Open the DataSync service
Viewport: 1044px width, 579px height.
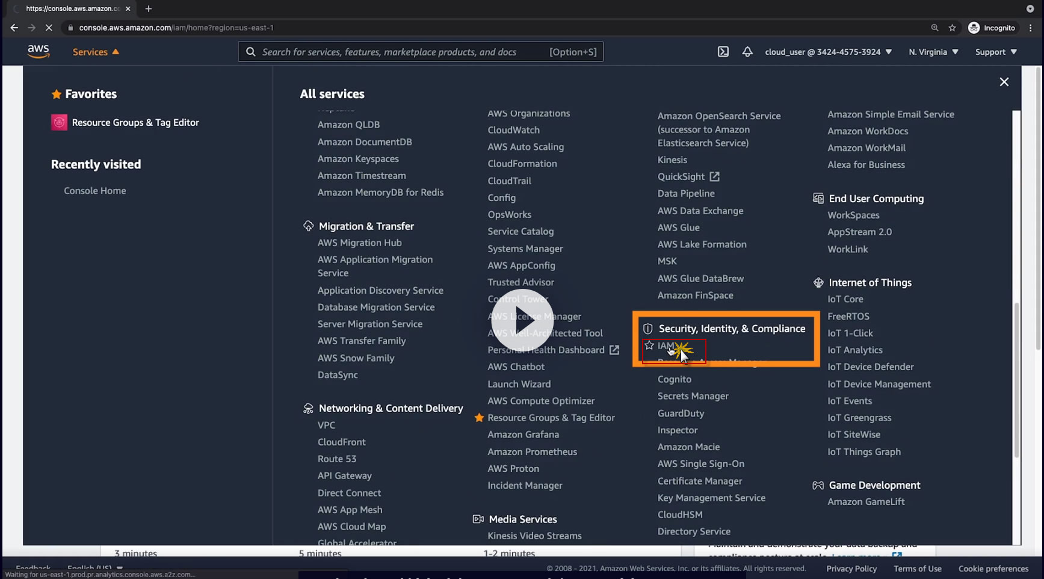(x=338, y=375)
